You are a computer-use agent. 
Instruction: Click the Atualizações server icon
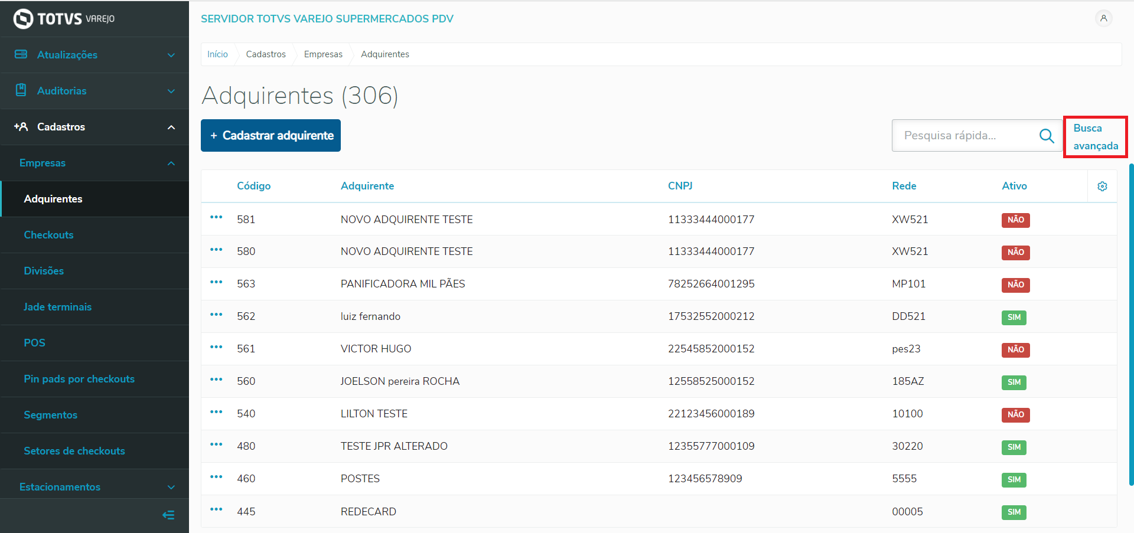point(21,54)
